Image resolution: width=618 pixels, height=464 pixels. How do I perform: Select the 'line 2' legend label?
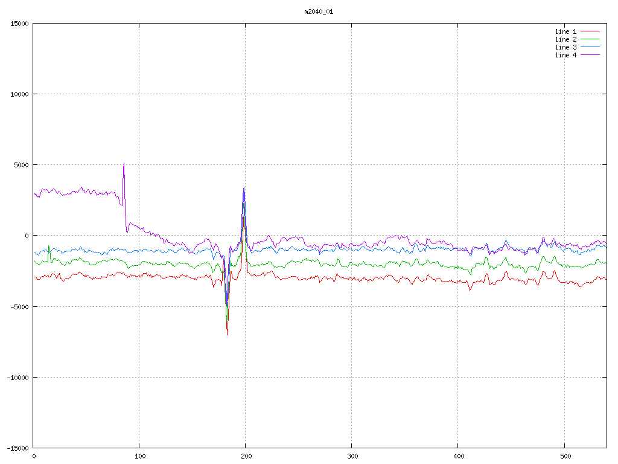point(565,39)
